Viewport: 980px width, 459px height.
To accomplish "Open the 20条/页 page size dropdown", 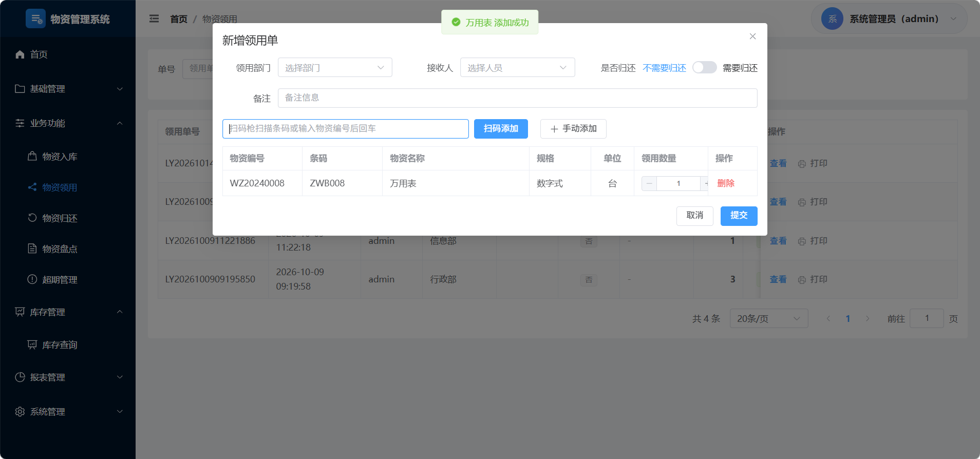I will coord(769,319).
